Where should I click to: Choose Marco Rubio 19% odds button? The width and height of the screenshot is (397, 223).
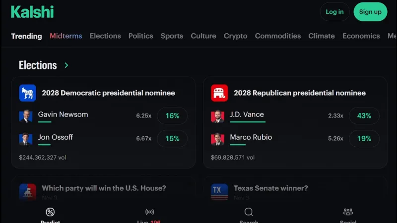pyautogui.click(x=364, y=139)
